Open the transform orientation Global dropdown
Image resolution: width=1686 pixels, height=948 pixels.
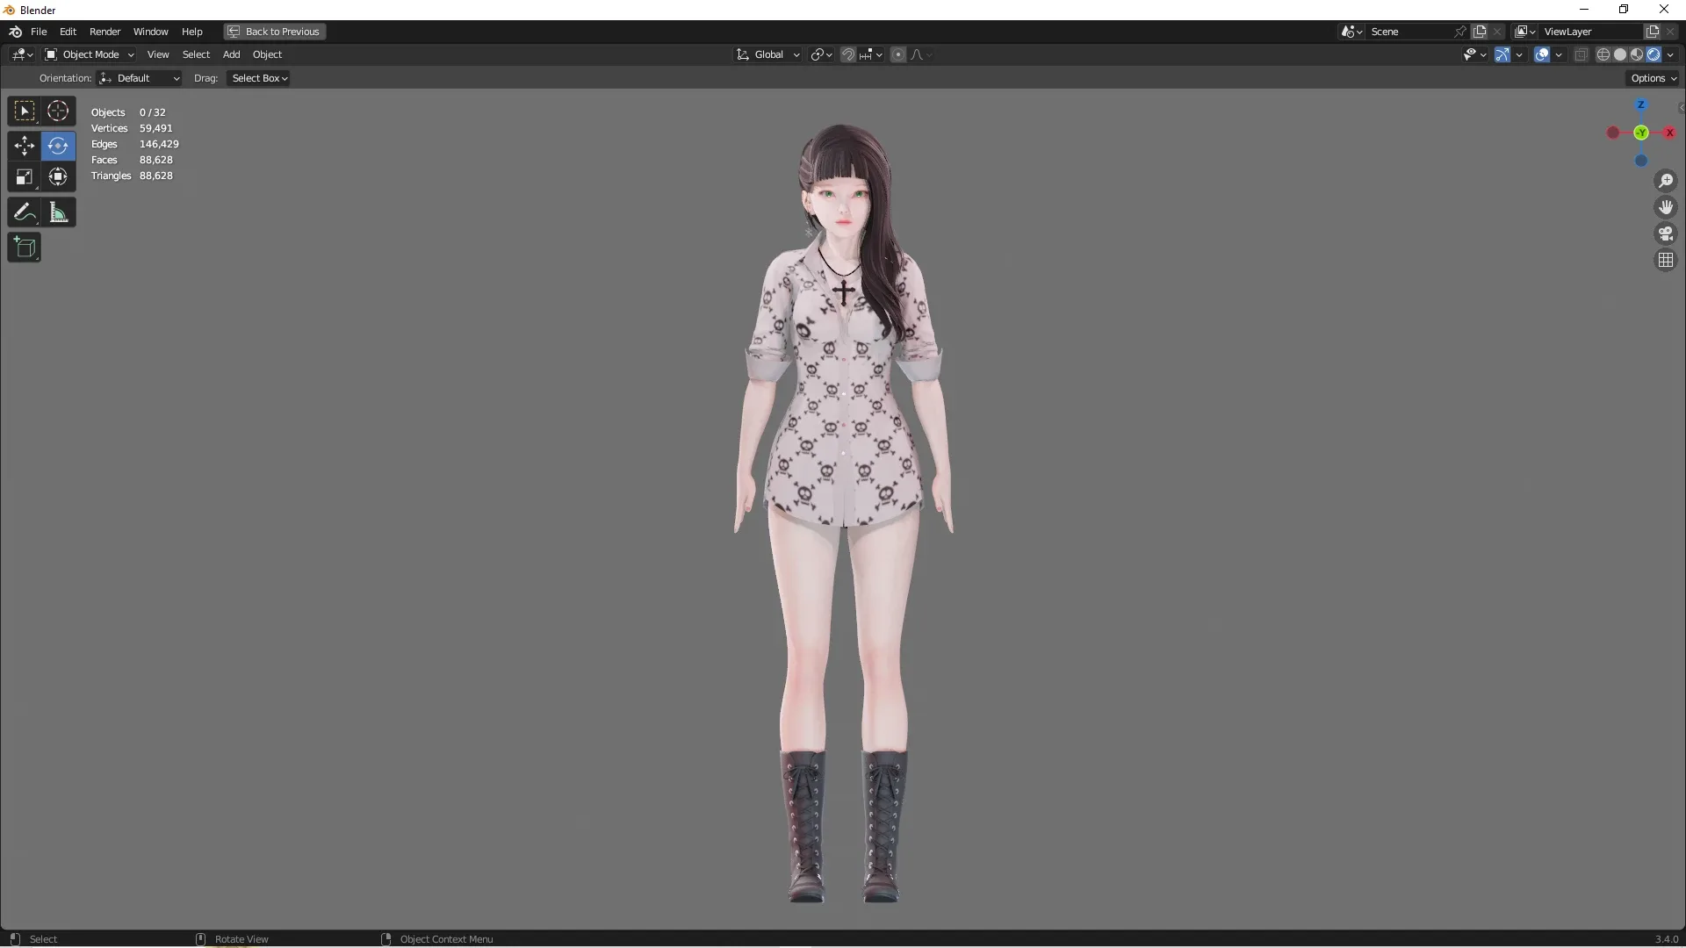click(767, 54)
